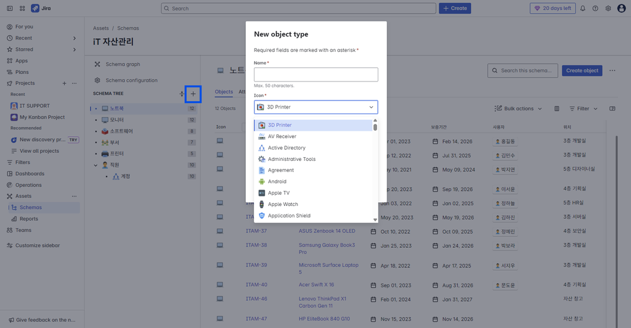631x328 pixels.
Task: Select the Active Directory icon option
Action: [313, 148]
